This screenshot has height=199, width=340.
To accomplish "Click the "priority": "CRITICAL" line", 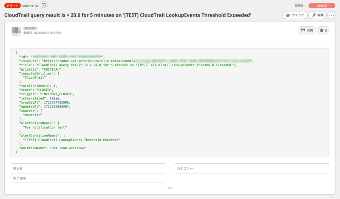I will pos(41,69).
